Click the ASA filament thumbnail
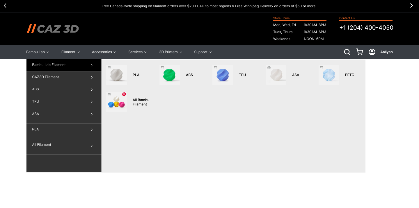 coord(276,75)
